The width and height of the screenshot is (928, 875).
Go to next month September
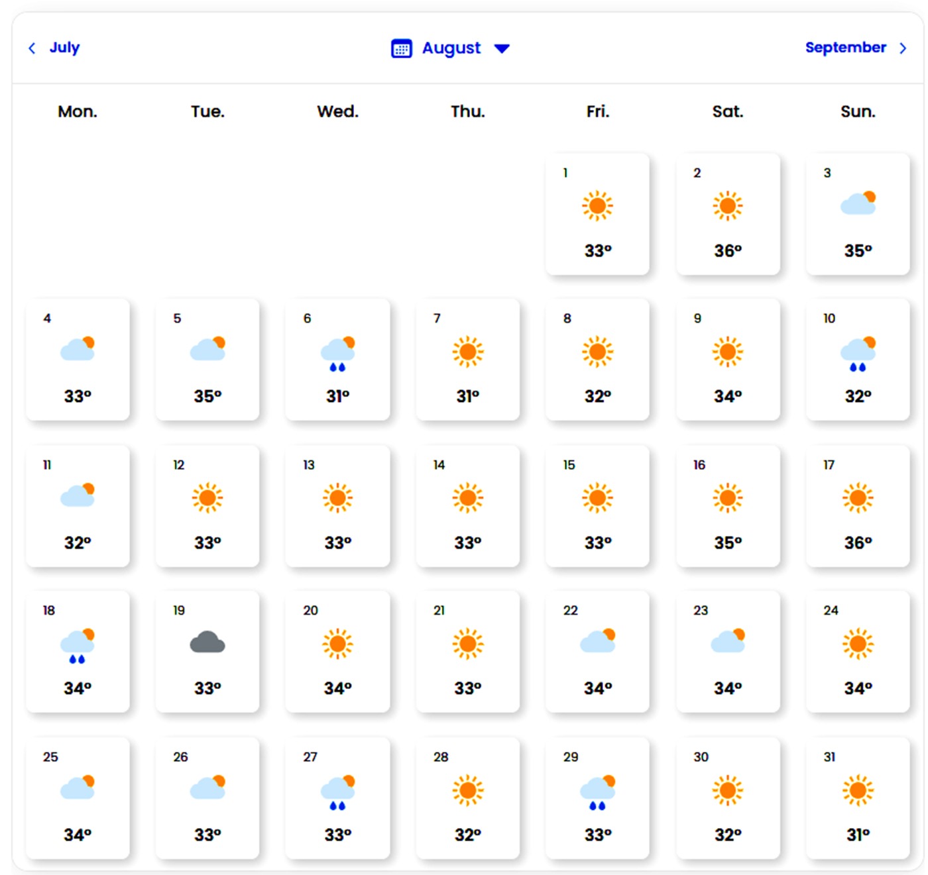pos(845,48)
